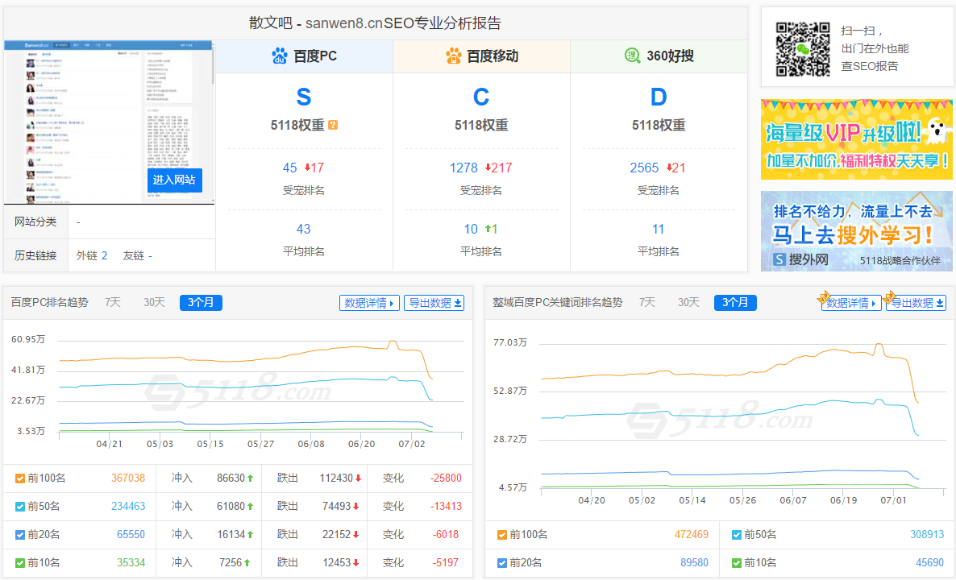Screen dimensions: 956x580
Task: Click the sanwen8 website preview thumbnail
Action: pos(108,122)
